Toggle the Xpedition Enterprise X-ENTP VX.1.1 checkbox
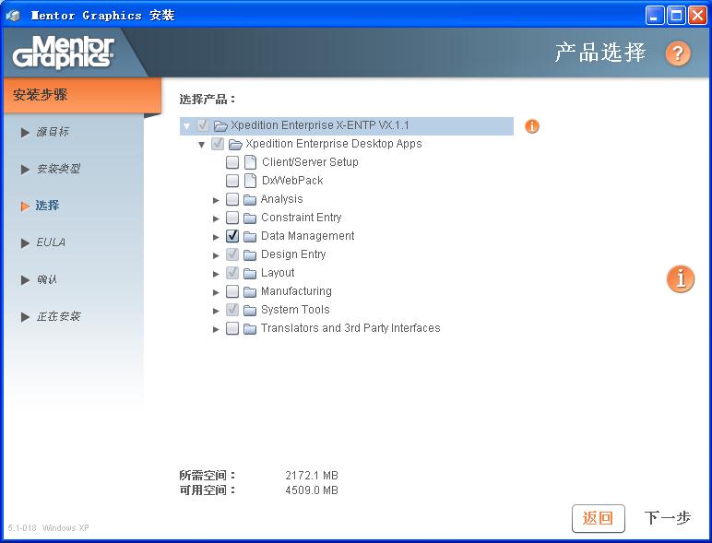This screenshot has height=543, width=712. point(203,125)
